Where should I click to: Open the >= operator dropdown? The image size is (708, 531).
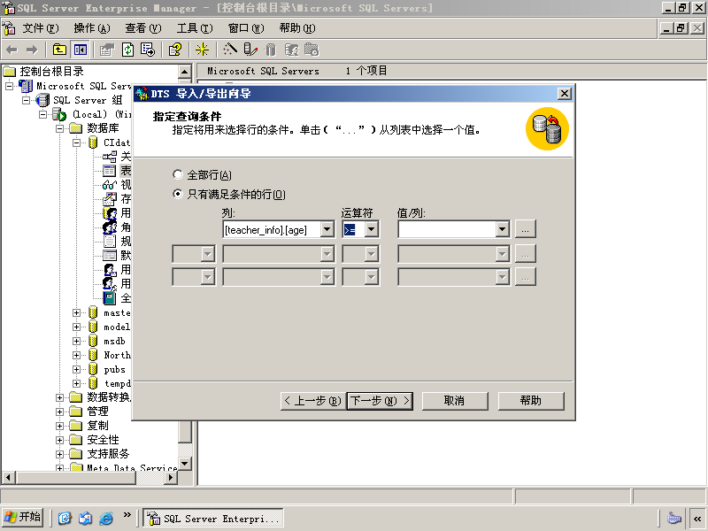(371, 229)
